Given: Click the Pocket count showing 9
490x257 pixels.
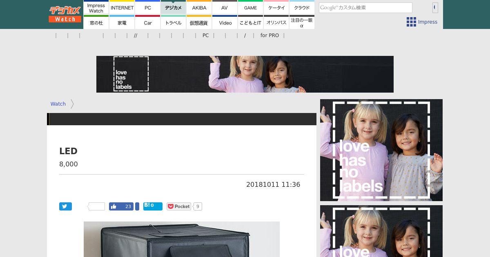Looking at the screenshot, I should tap(198, 206).
